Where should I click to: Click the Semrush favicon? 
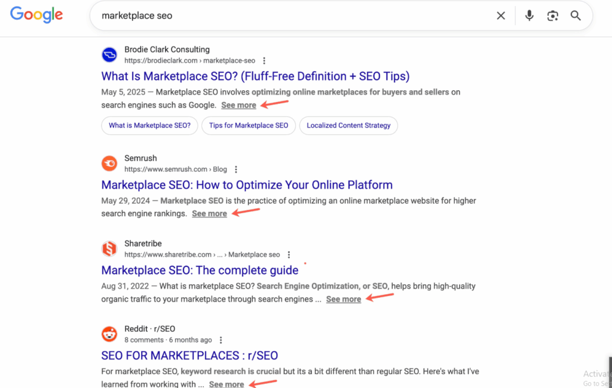click(x=109, y=164)
